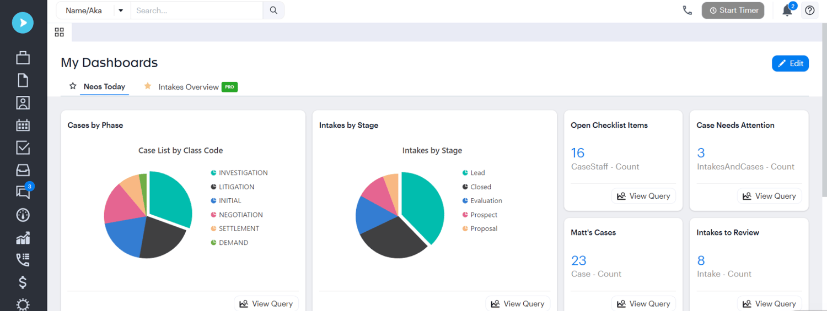Viewport: 827px width, 311px height.
Task: Open the 23 Case count link
Action: pos(578,260)
